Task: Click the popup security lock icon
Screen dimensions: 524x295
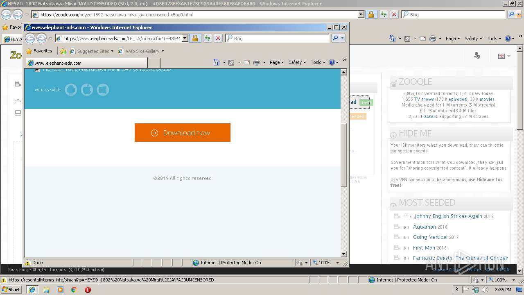Action: coord(195,38)
